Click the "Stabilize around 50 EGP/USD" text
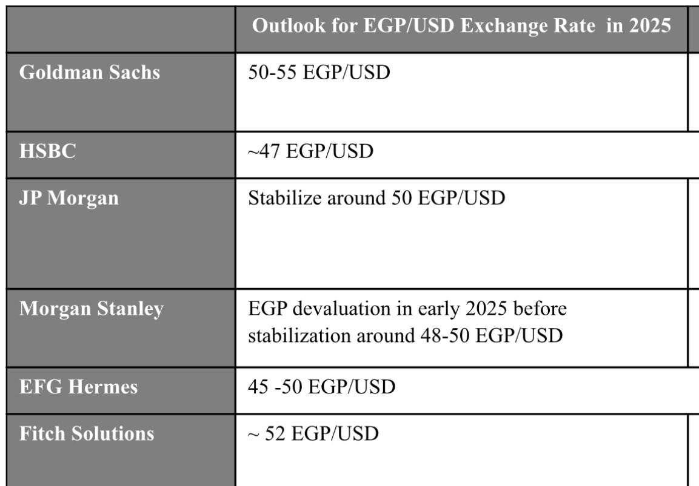This screenshot has height=486, width=699. tap(376, 199)
